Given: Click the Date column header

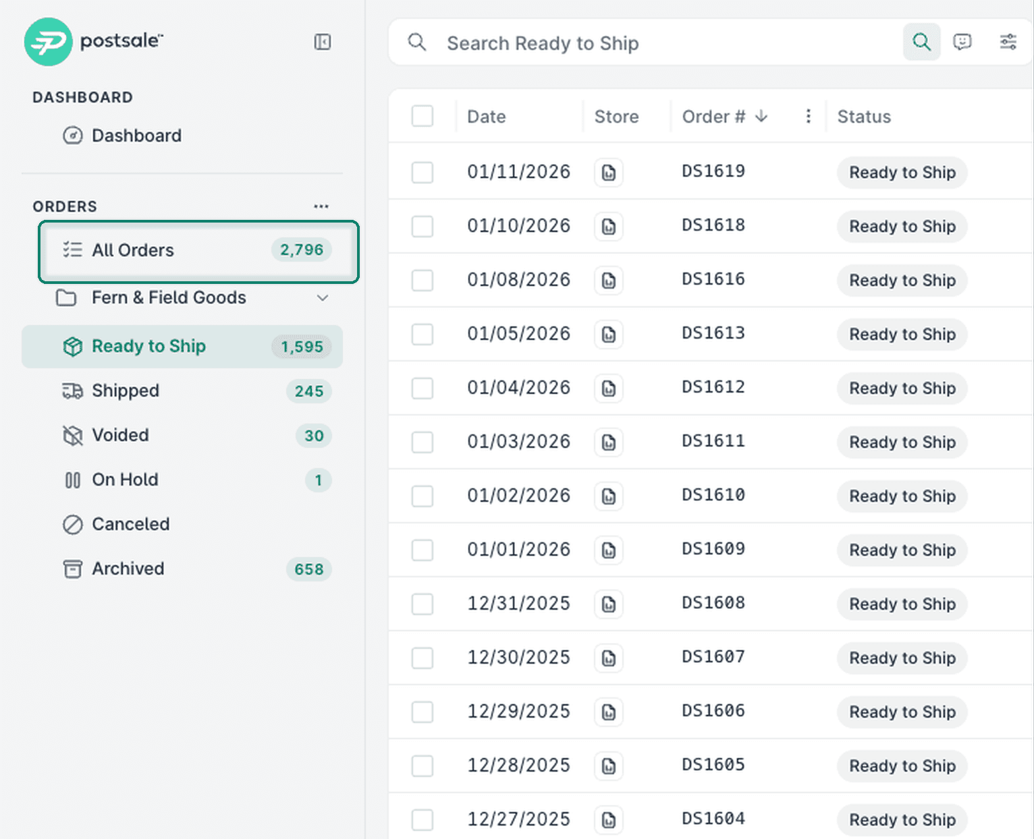Looking at the screenshot, I should click(486, 117).
